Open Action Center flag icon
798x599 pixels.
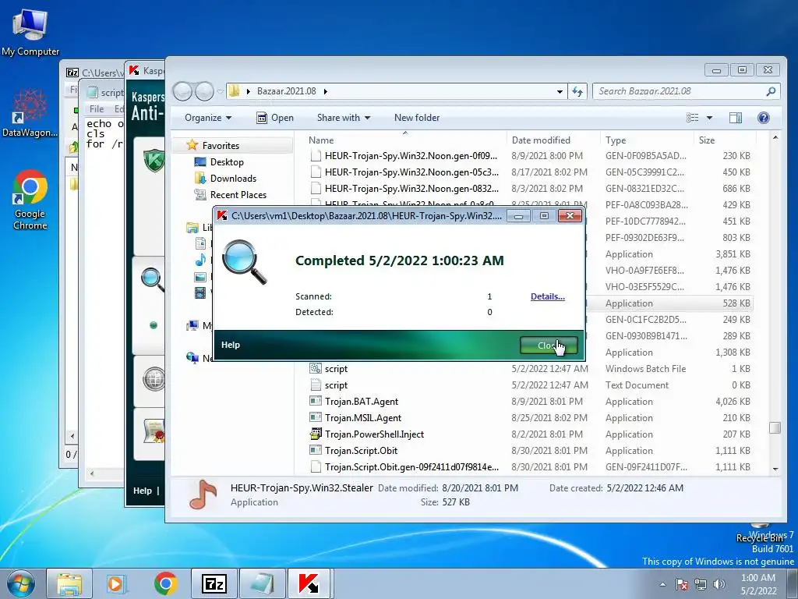681,584
